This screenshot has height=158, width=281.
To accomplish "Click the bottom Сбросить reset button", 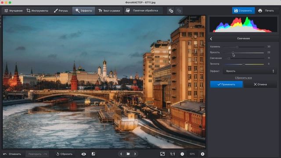I will pos(65,154).
